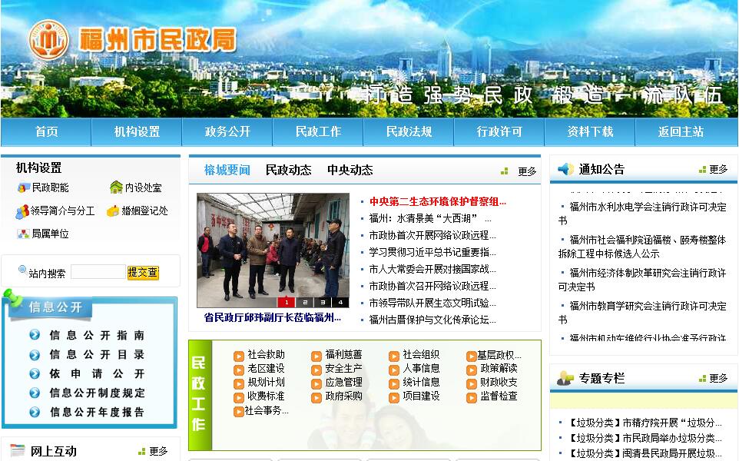Screen dimensions: 739x461
Task: Open the 局属单位 icon
Action: [24, 234]
